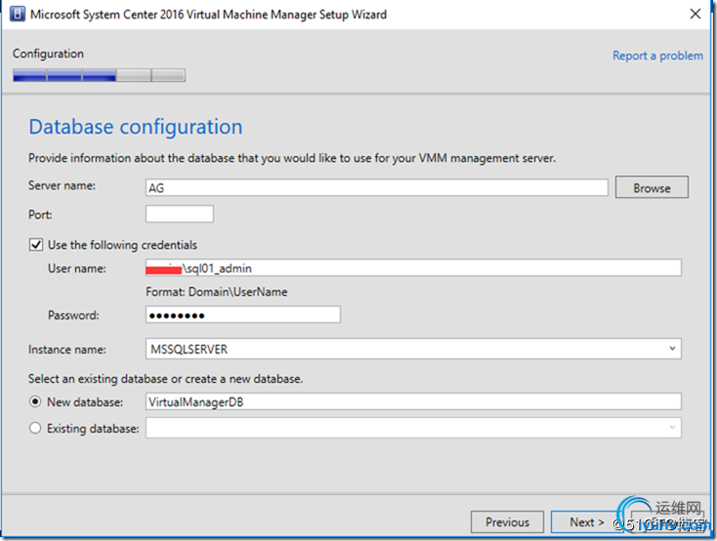Click the Database configuration heading
The width and height of the screenshot is (717, 541).
point(135,127)
